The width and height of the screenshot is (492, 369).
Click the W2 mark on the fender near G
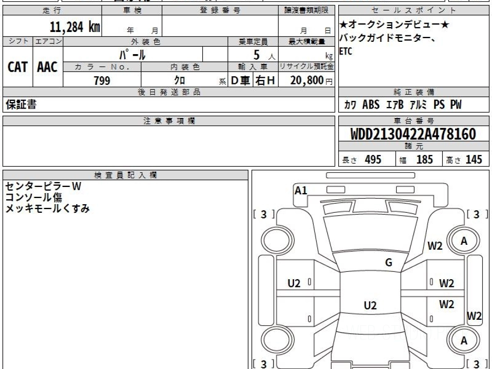point(435,246)
